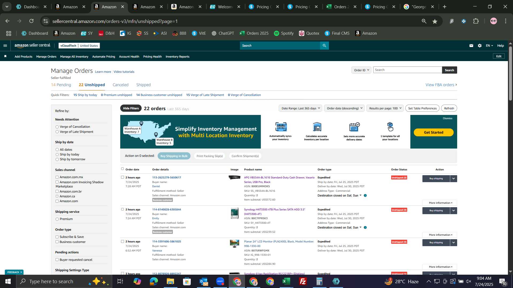Viewport: 513px width, 288px height.
Task: Select the Premium shipping service radio
Action: pyautogui.click(x=57, y=219)
